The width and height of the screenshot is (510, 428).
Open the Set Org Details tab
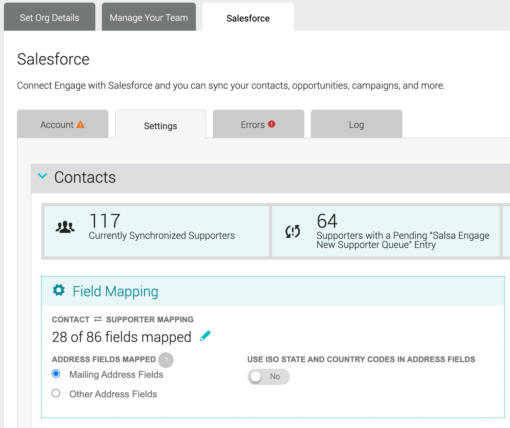[50, 17]
